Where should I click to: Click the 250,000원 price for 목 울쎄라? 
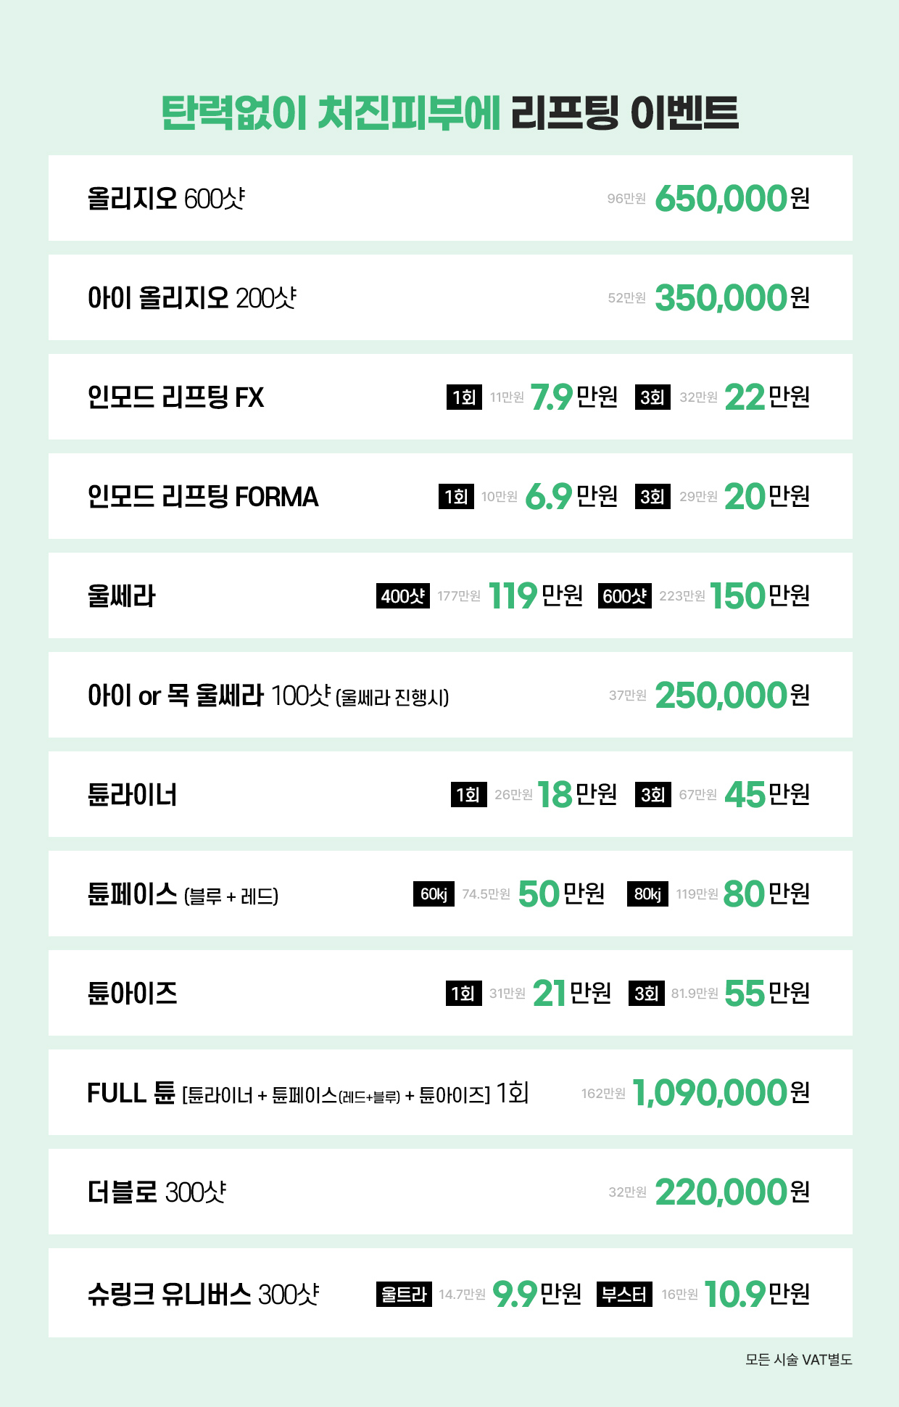point(732,696)
